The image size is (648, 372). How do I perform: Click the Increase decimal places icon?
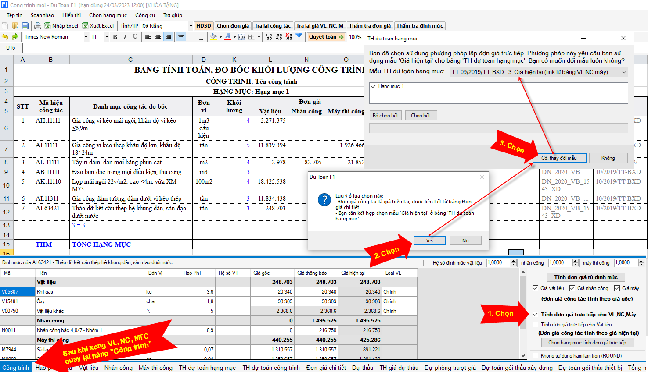(x=269, y=37)
